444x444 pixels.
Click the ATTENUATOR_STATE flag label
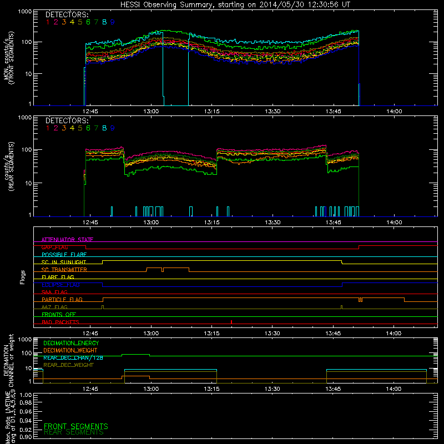67,240
